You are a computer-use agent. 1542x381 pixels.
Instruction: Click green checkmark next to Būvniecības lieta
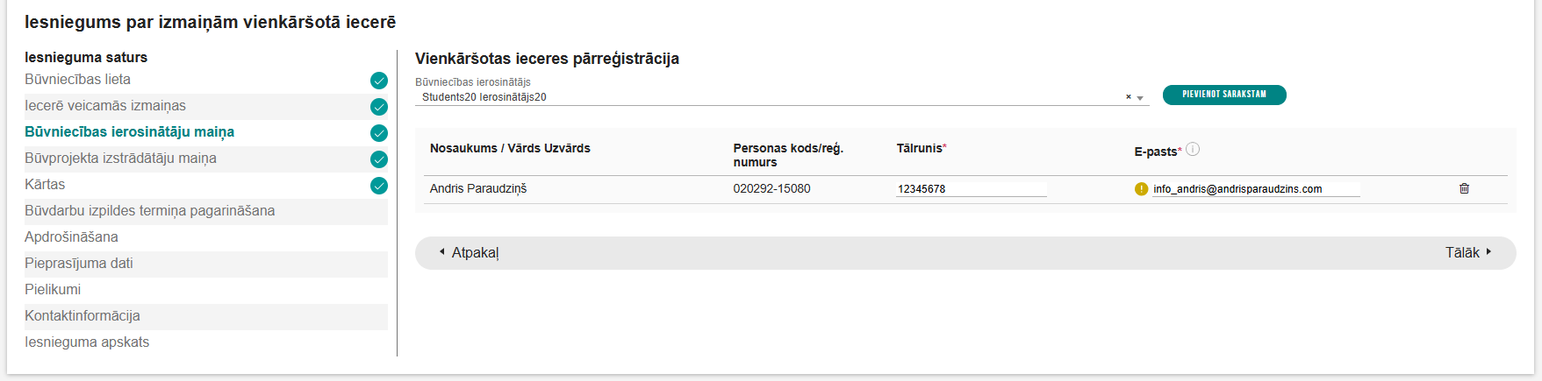tap(379, 81)
